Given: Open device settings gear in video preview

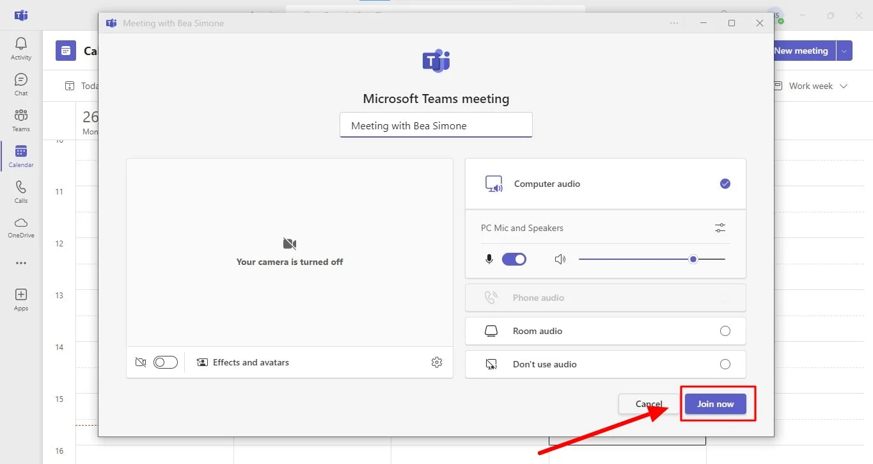Looking at the screenshot, I should (437, 362).
